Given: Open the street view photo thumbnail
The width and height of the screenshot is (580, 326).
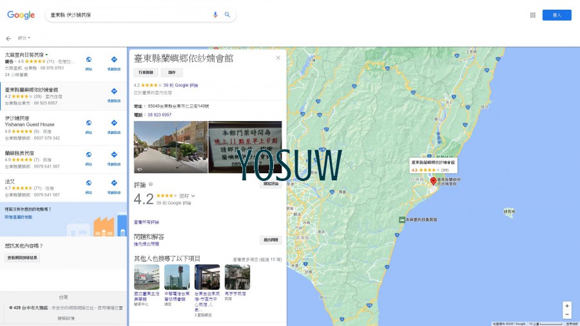Looking at the screenshot, I should (171, 147).
